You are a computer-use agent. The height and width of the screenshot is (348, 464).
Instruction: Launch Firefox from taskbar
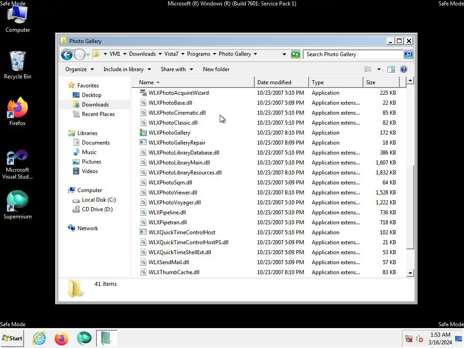click(x=62, y=338)
